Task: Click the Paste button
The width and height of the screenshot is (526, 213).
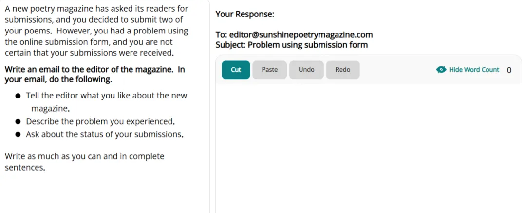Action: 269,69
